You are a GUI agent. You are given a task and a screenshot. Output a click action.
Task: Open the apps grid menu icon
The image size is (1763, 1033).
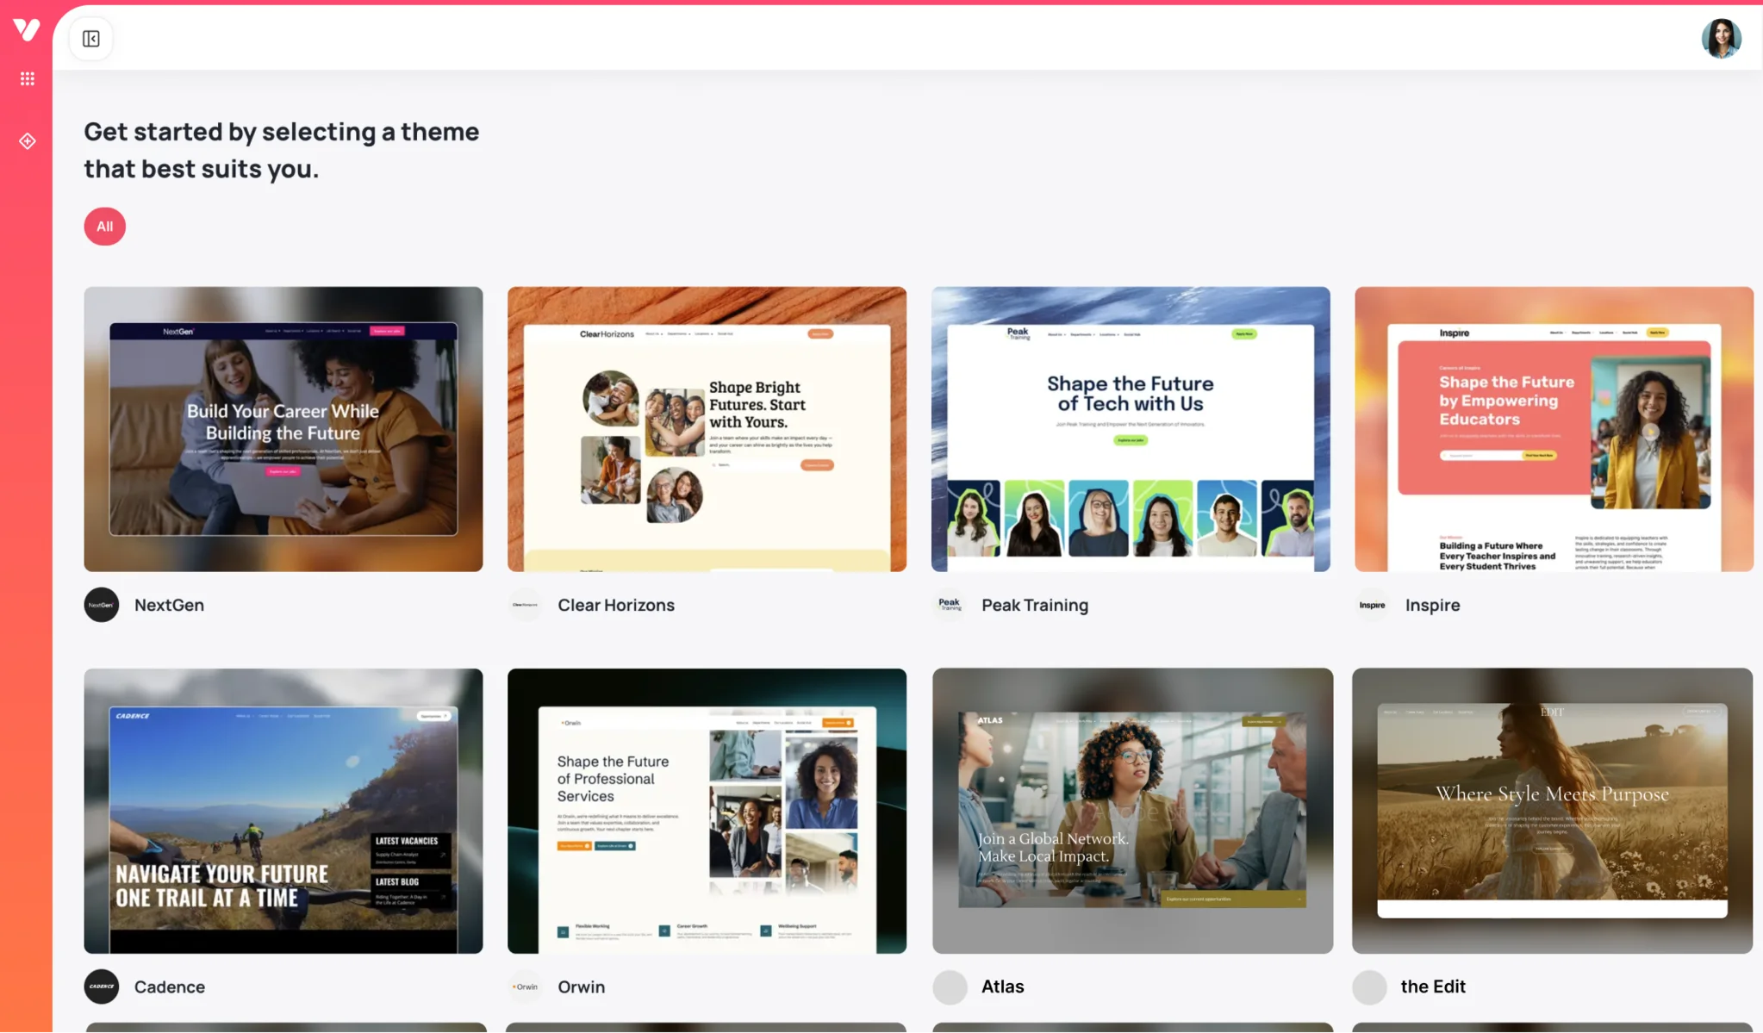click(28, 78)
